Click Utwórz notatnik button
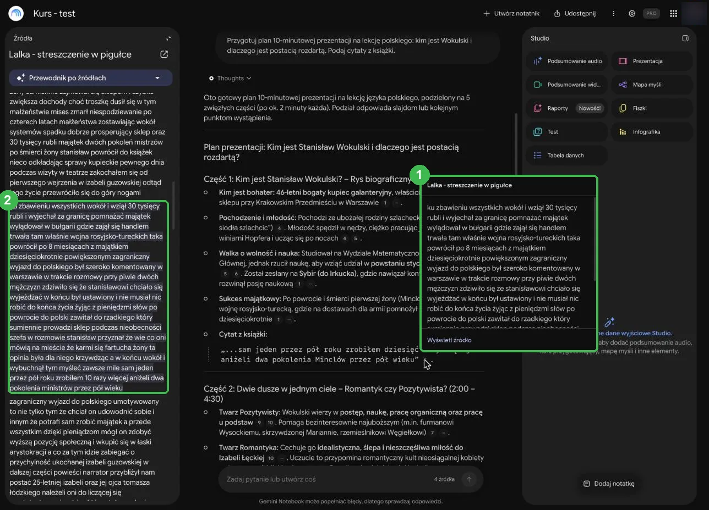Image resolution: width=709 pixels, height=510 pixels. click(511, 13)
